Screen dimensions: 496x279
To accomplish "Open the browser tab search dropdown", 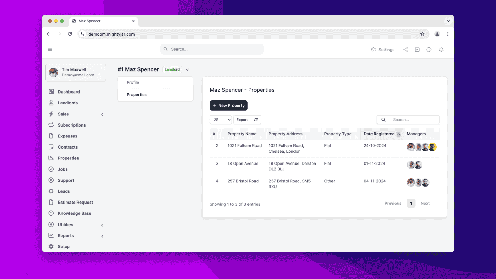I will 448,21.
